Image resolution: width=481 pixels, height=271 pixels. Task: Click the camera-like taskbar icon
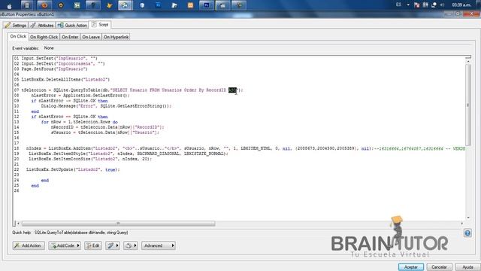[223, 5]
